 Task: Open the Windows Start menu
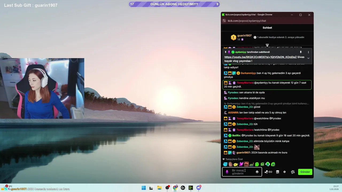point(143,188)
